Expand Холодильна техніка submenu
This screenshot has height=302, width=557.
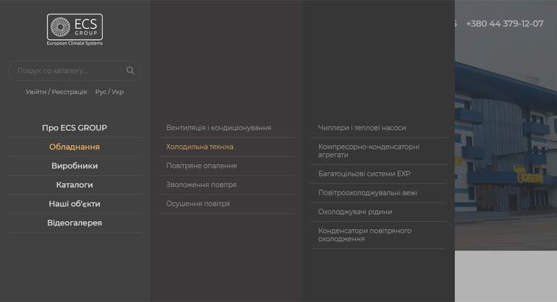tap(200, 147)
